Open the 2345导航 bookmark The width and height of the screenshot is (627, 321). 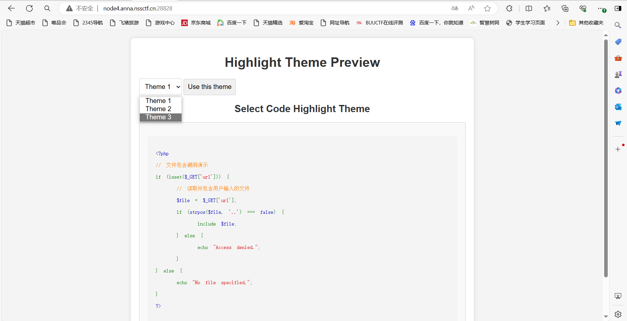coord(88,23)
